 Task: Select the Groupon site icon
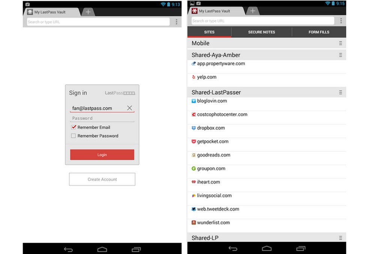(193, 169)
